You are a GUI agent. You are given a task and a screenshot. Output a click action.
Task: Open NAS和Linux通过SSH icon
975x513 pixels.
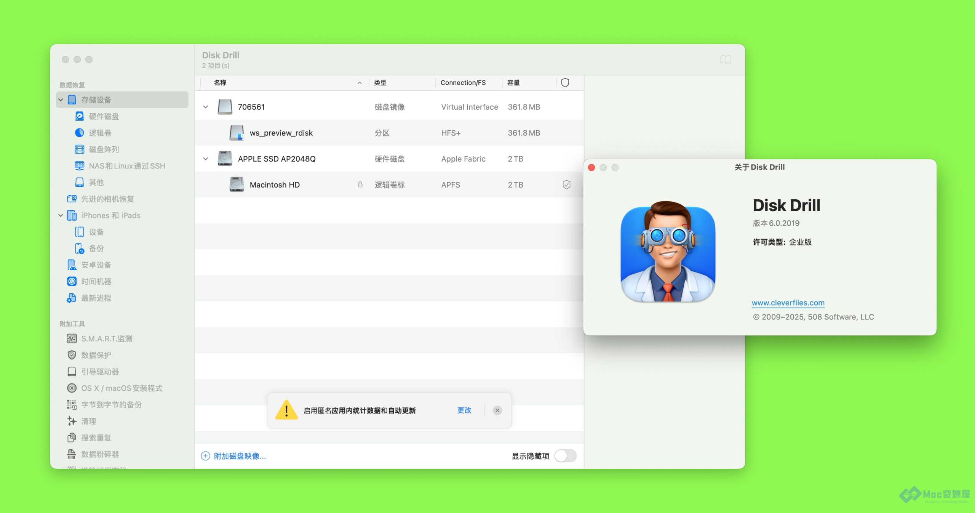pos(79,166)
